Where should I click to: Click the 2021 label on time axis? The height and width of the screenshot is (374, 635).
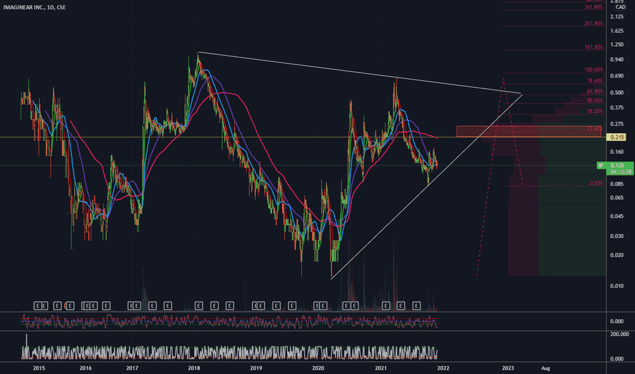[381, 368]
